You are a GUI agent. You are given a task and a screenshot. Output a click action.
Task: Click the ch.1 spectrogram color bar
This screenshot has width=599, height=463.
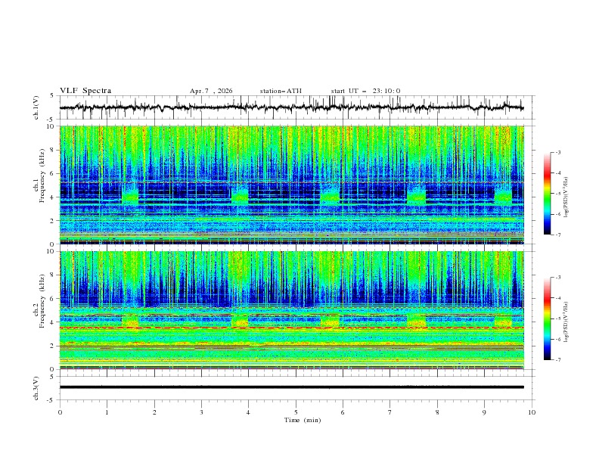pos(547,194)
